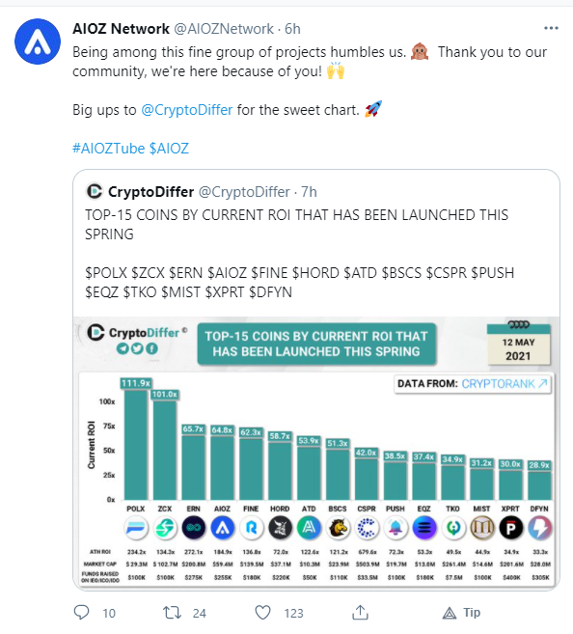Click the AIOZ Network profile avatar
573x634 pixels.
pyautogui.click(x=38, y=41)
